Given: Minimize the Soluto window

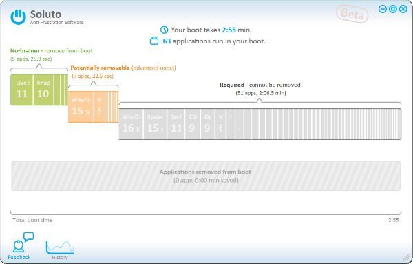Looking at the screenshot, I should (383, 9).
